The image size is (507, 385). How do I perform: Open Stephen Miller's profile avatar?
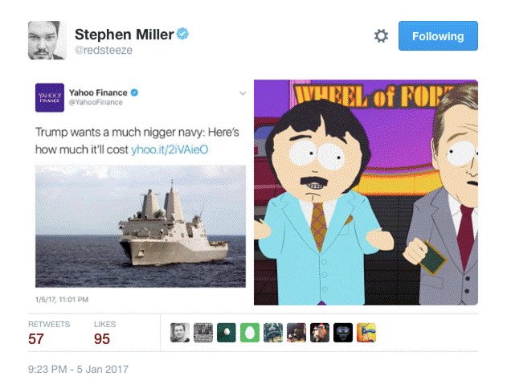[47, 40]
